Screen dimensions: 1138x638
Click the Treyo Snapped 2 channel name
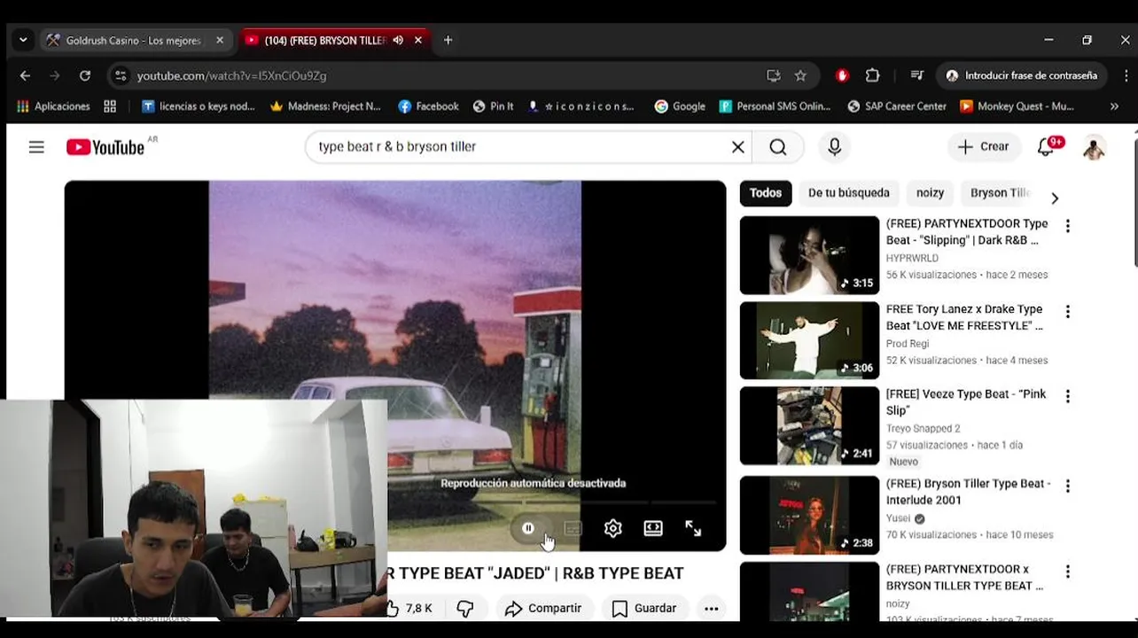(923, 429)
